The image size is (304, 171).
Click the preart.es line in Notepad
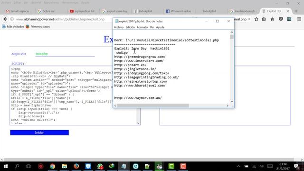tap(130, 65)
